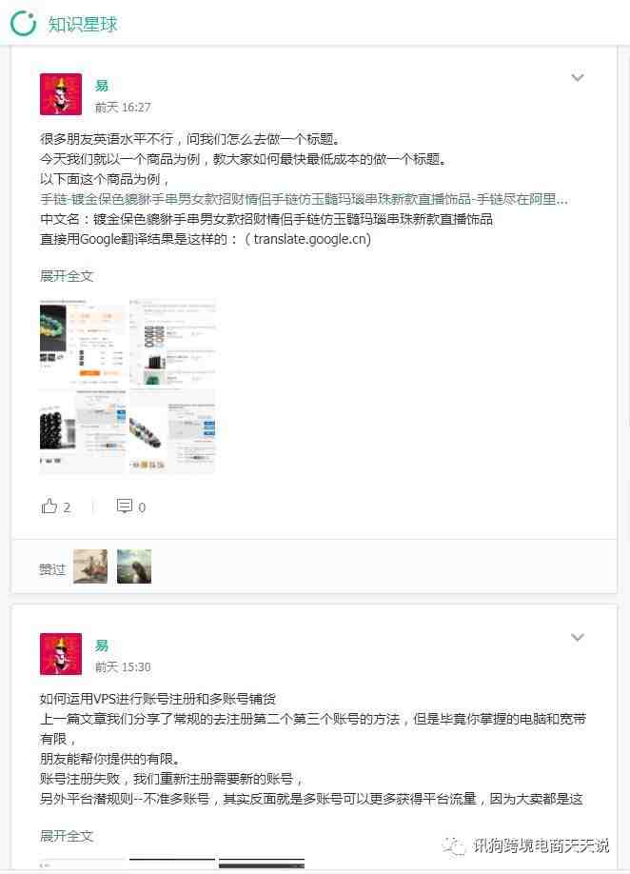This screenshot has width=630, height=874.
Task: Open the black beads translation thumbnail
Action: [x=83, y=431]
